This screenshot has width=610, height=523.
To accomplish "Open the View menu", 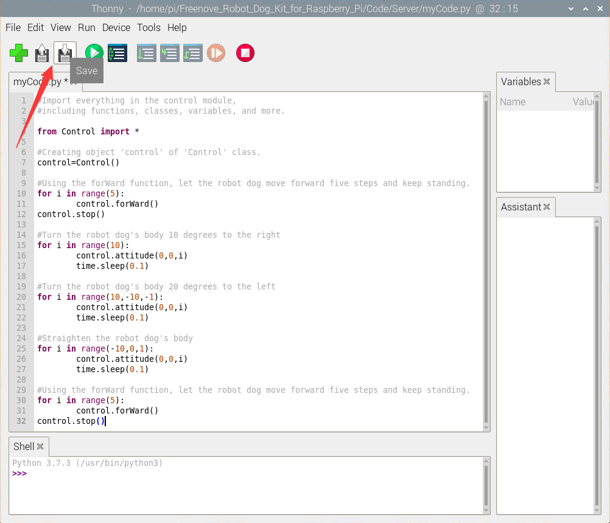I will pyautogui.click(x=61, y=27).
